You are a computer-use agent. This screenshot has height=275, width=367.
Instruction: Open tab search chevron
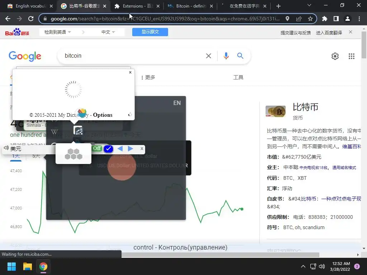pos(309,5)
